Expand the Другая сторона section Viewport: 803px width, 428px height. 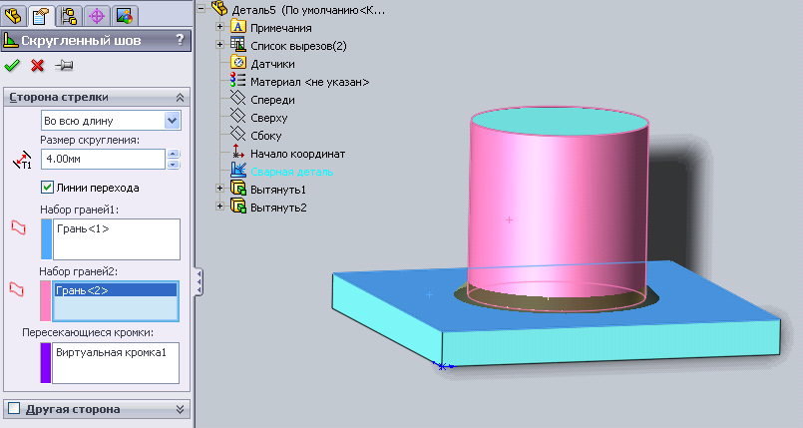click(x=180, y=409)
